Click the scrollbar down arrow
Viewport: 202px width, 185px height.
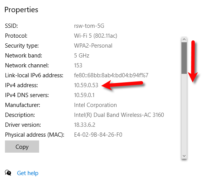(184, 156)
